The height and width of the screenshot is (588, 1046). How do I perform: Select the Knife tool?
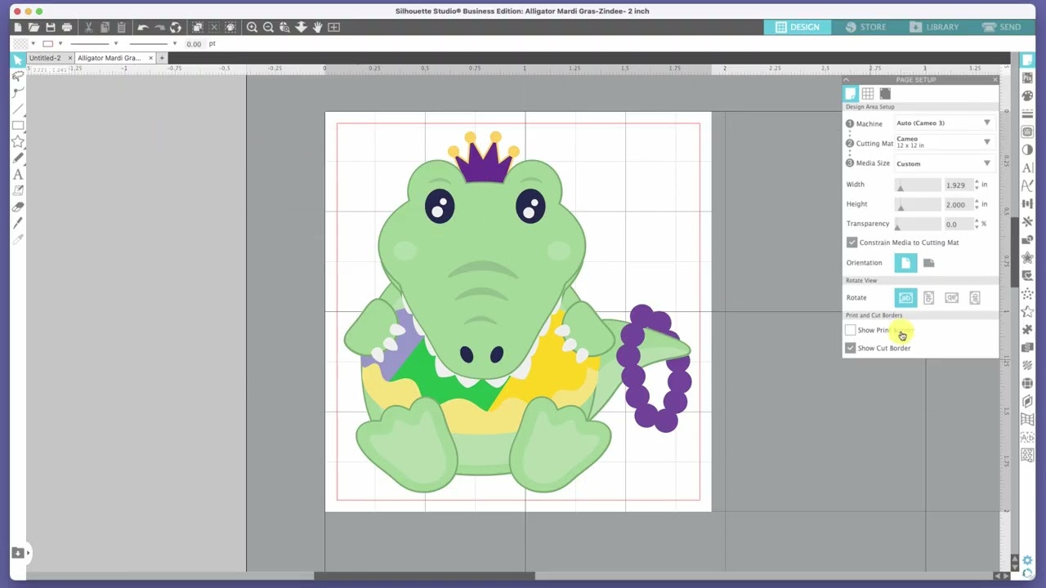tap(17, 223)
